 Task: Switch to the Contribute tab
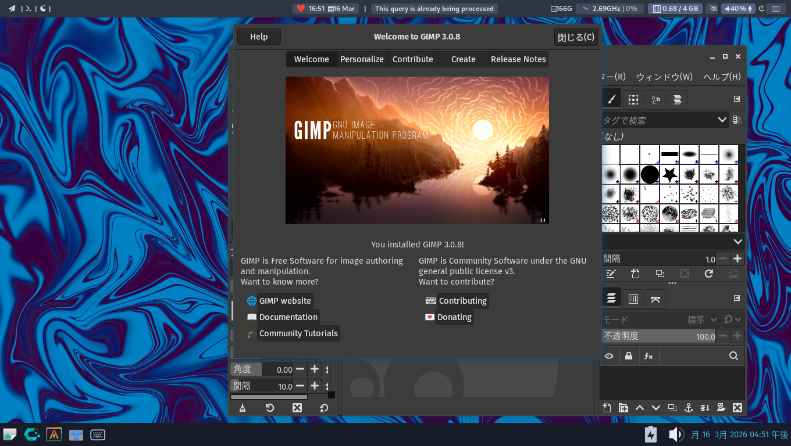[x=413, y=59]
